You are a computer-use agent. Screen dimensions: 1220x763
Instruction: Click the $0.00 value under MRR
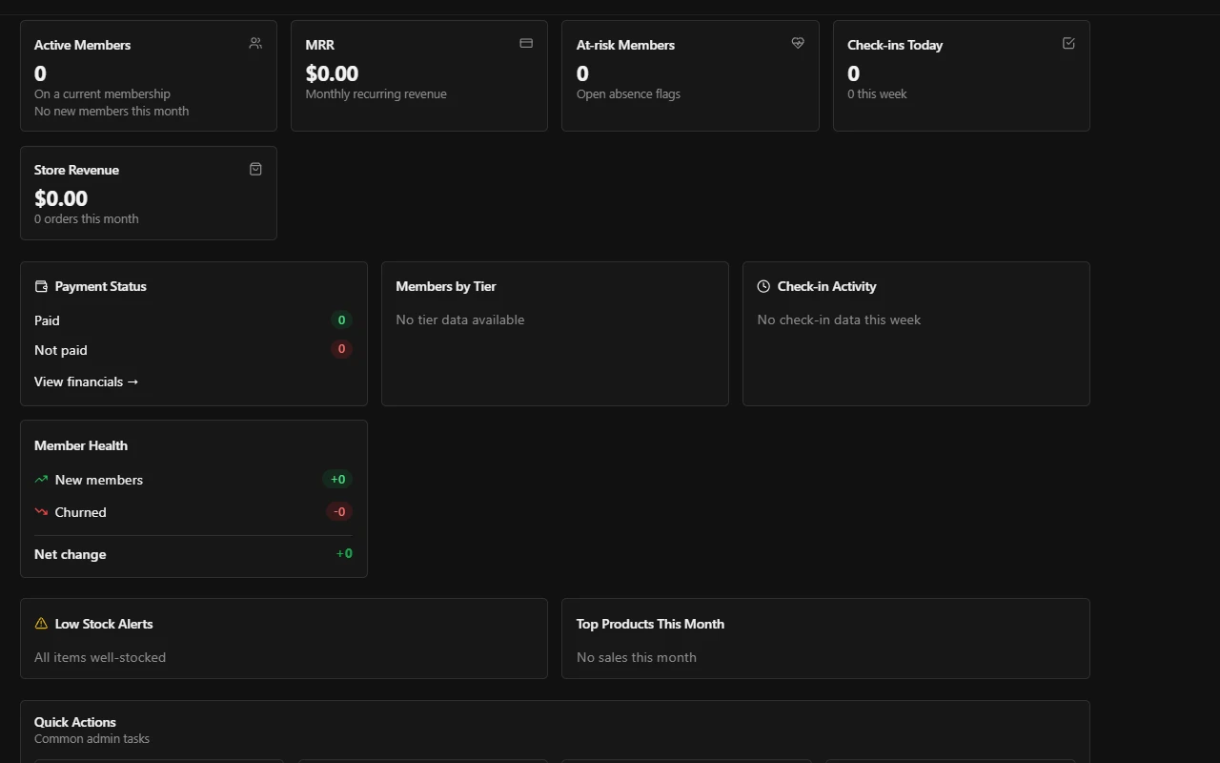click(x=332, y=73)
